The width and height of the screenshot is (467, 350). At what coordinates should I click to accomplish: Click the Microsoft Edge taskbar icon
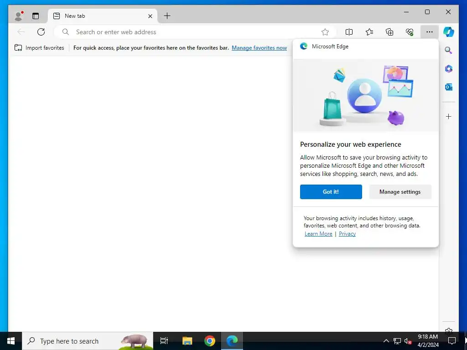click(232, 341)
